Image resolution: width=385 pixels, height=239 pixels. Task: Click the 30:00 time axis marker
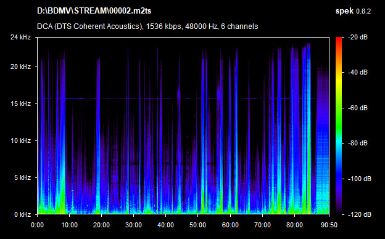pos(133,225)
